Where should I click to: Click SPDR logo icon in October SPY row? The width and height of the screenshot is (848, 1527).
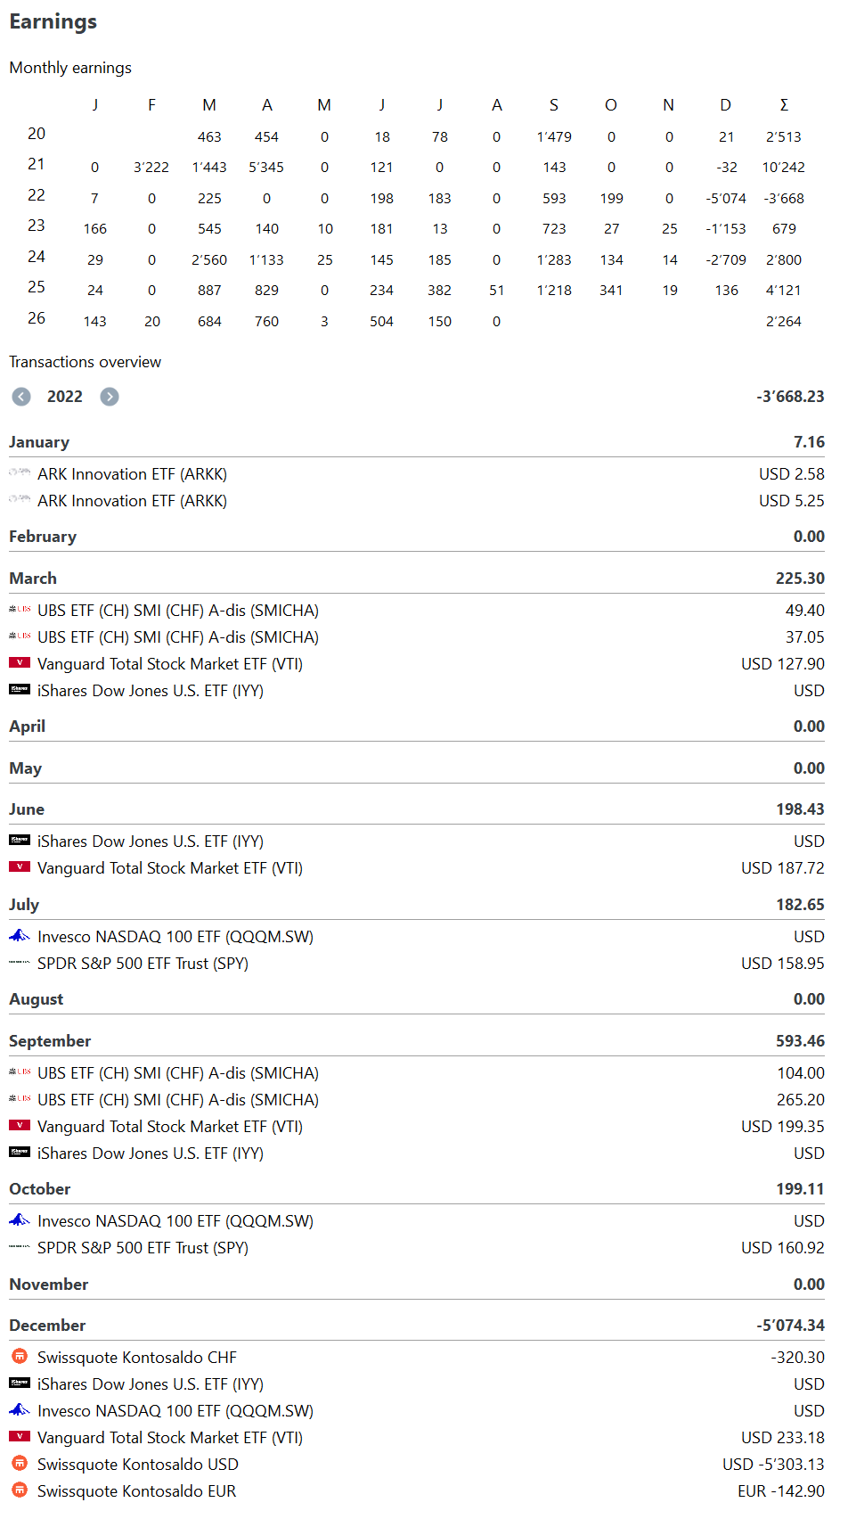(x=20, y=1247)
